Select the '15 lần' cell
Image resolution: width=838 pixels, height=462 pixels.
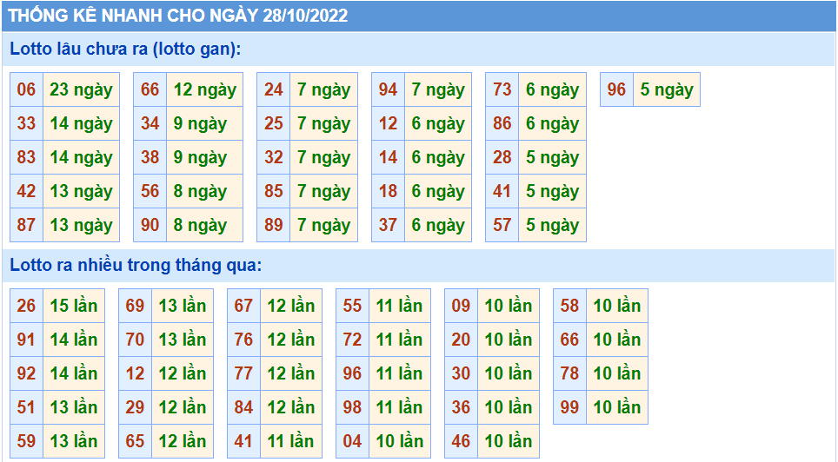pyautogui.click(x=74, y=306)
